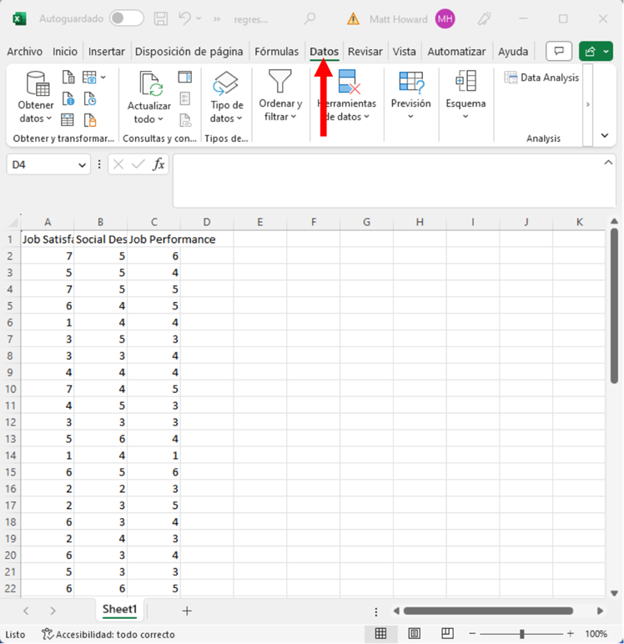Open the Fórmulas tab
The image size is (624, 644).
(x=276, y=52)
